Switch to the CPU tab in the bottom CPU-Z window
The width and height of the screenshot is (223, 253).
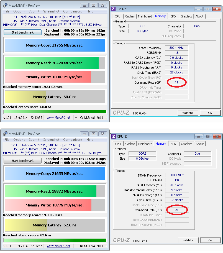point(118,144)
